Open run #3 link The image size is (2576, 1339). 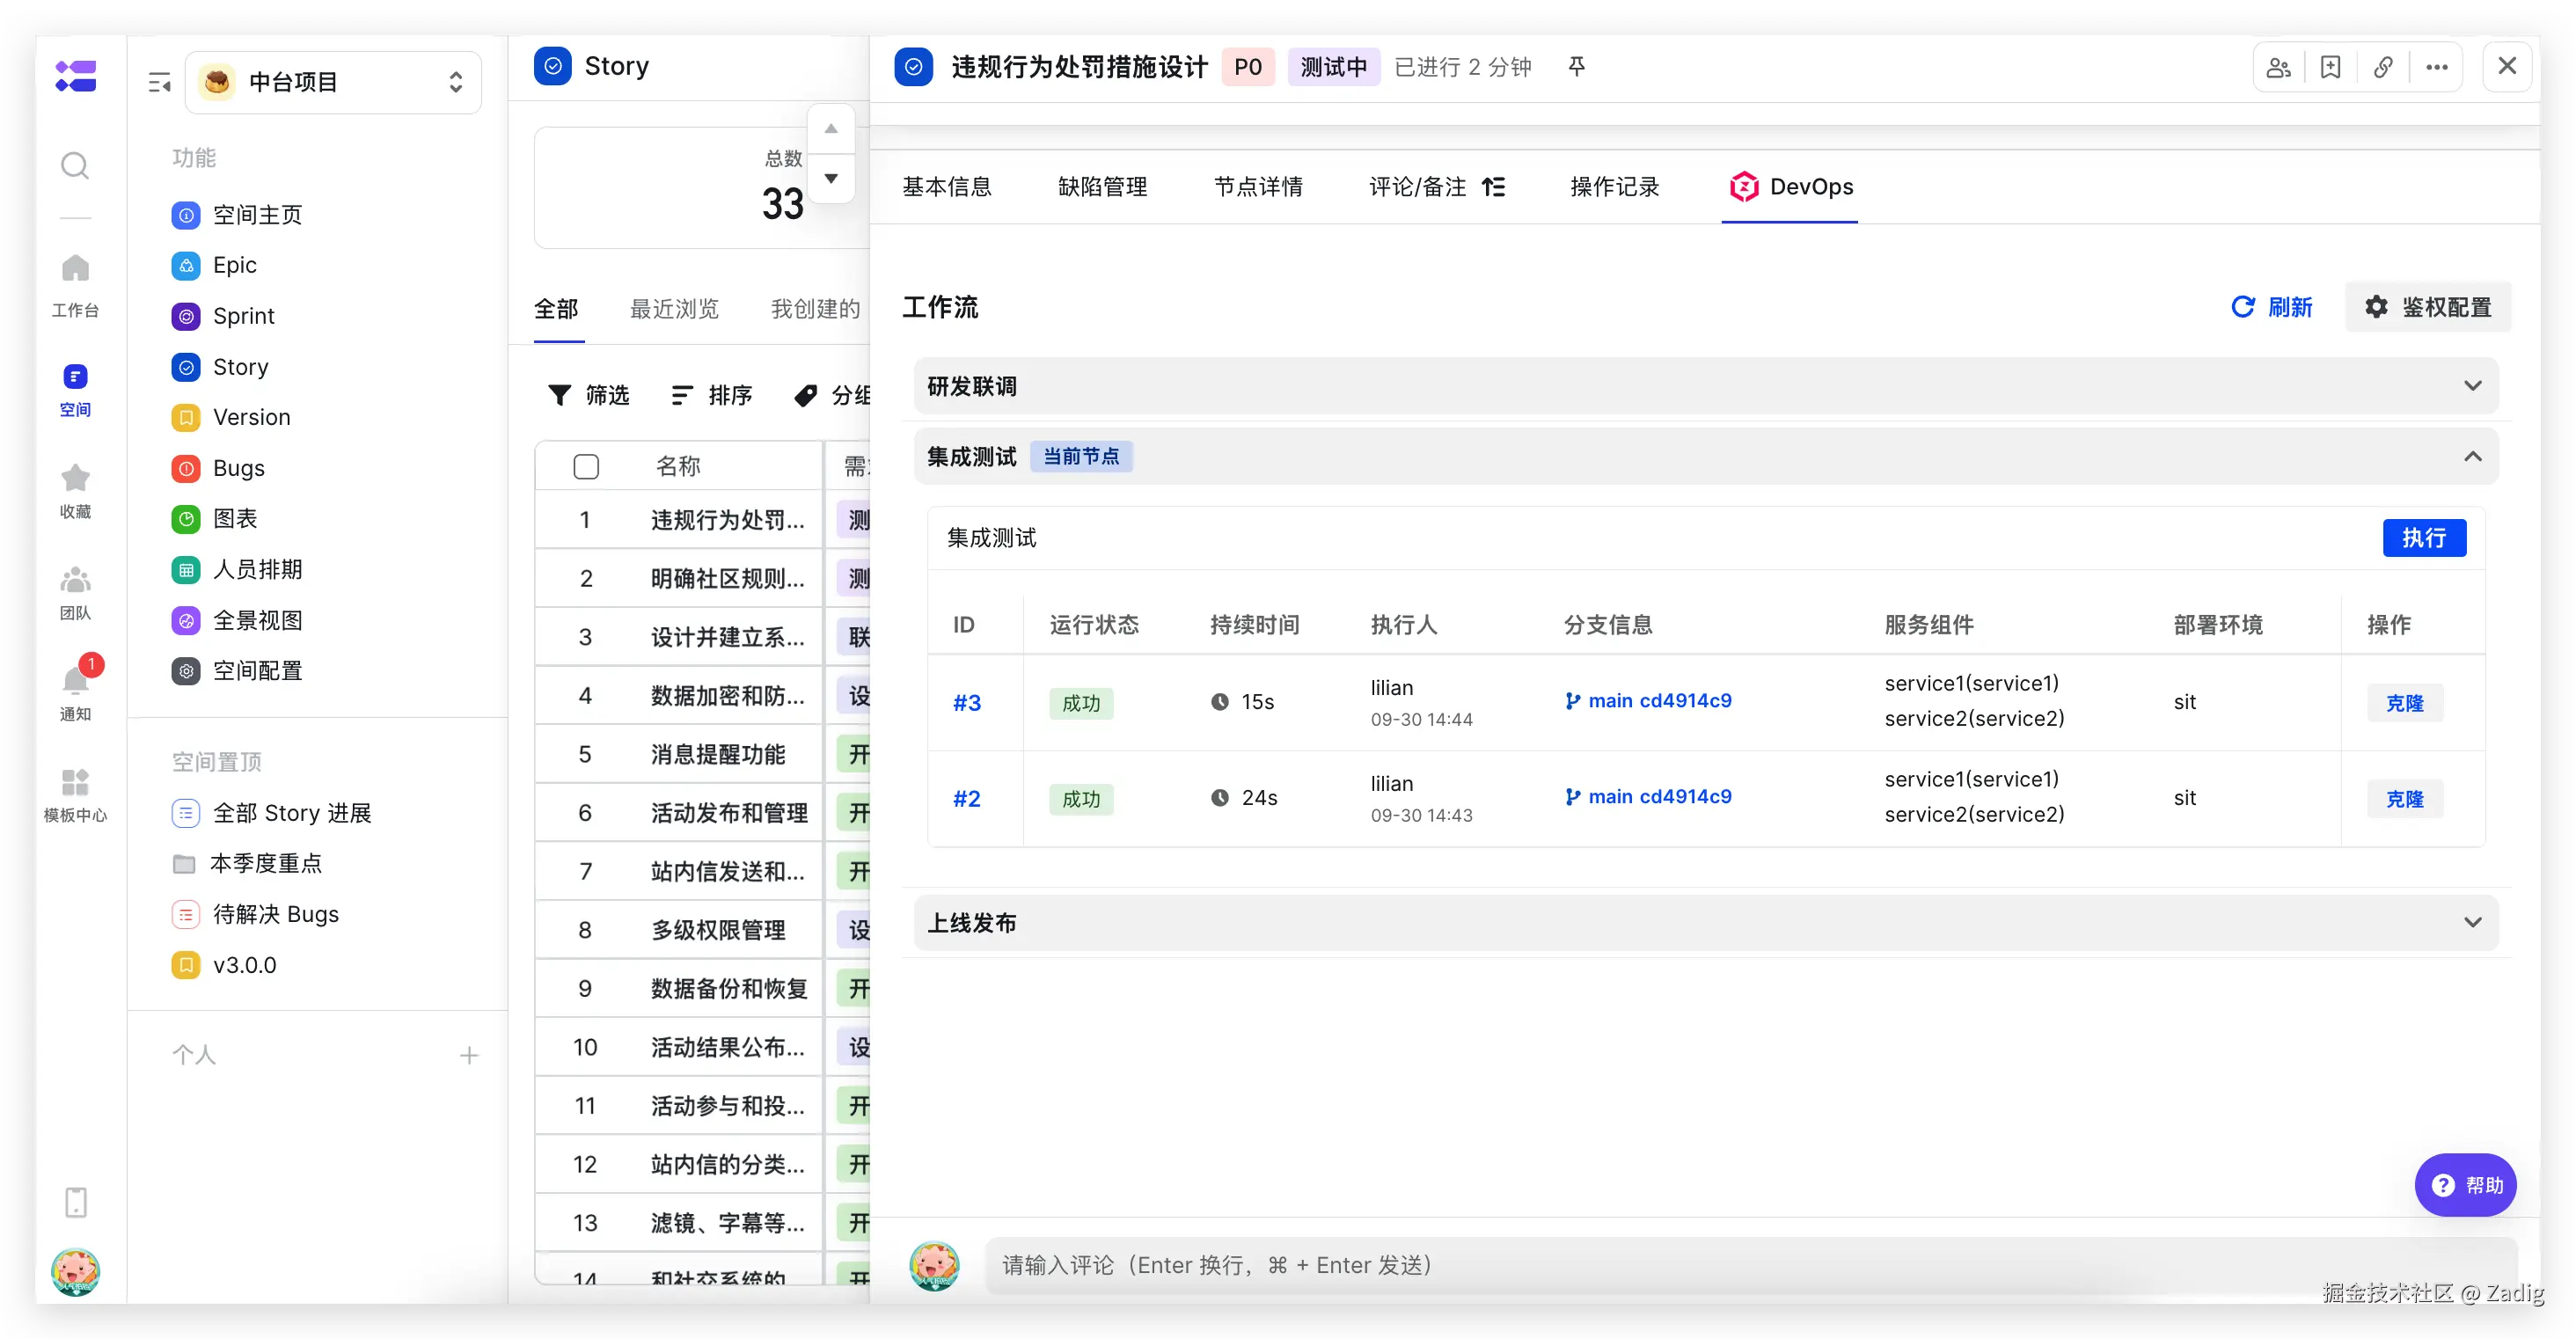966,703
